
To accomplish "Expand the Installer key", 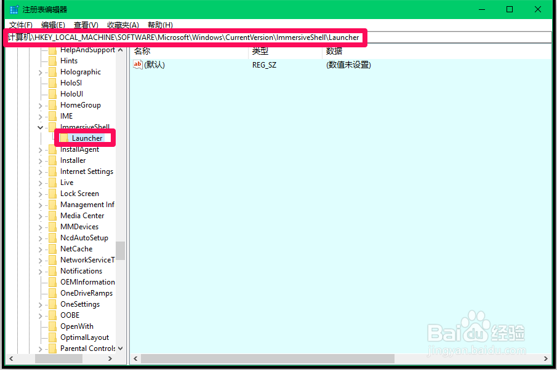I will [x=40, y=160].
